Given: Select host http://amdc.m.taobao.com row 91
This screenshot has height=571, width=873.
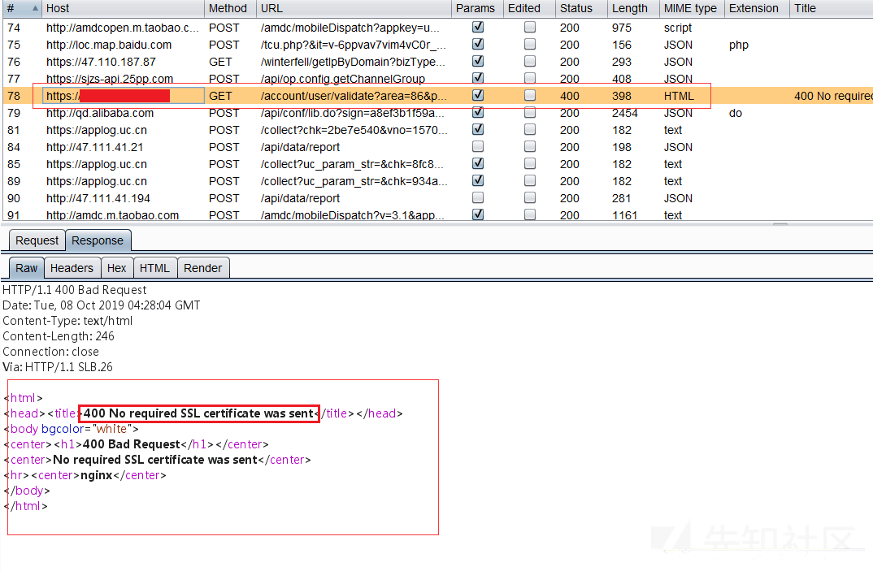Looking at the screenshot, I should (112, 214).
